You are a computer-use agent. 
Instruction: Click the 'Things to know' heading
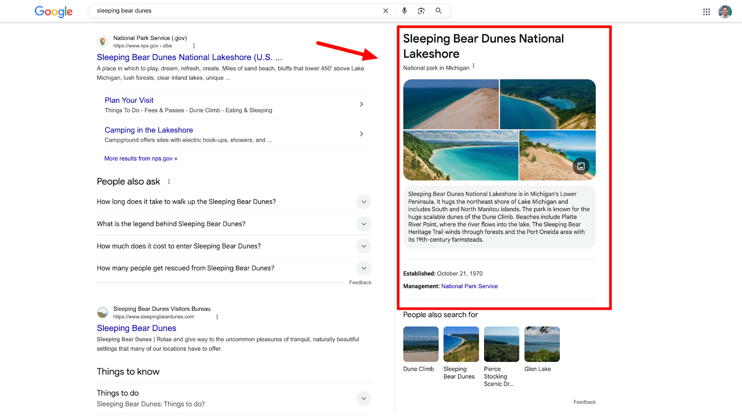point(128,372)
